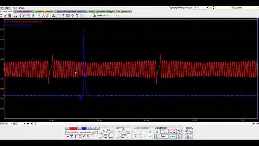Open the 30 value dropdown near time scale
This screenshot has height=146, width=259.
[24, 124]
